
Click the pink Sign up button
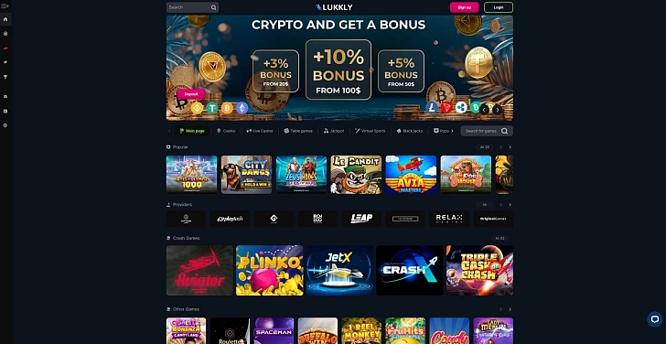(464, 7)
